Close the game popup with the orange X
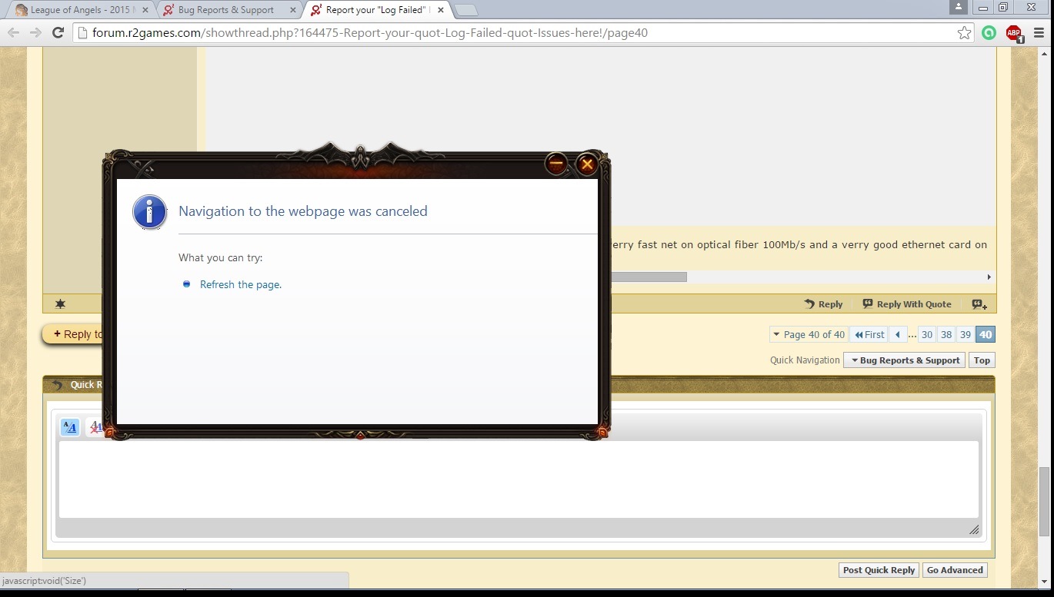The width and height of the screenshot is (1054, 597). tap(587, 164)
